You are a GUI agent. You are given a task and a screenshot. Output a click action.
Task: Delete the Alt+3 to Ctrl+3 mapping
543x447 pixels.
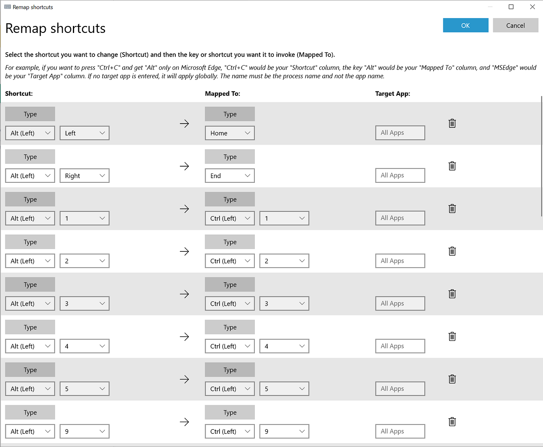point(452,294)
